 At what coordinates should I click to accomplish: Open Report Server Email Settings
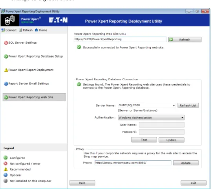[27, 83]
